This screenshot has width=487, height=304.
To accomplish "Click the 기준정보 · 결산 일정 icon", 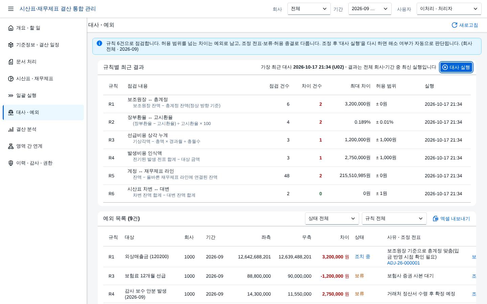I will 11,45.
